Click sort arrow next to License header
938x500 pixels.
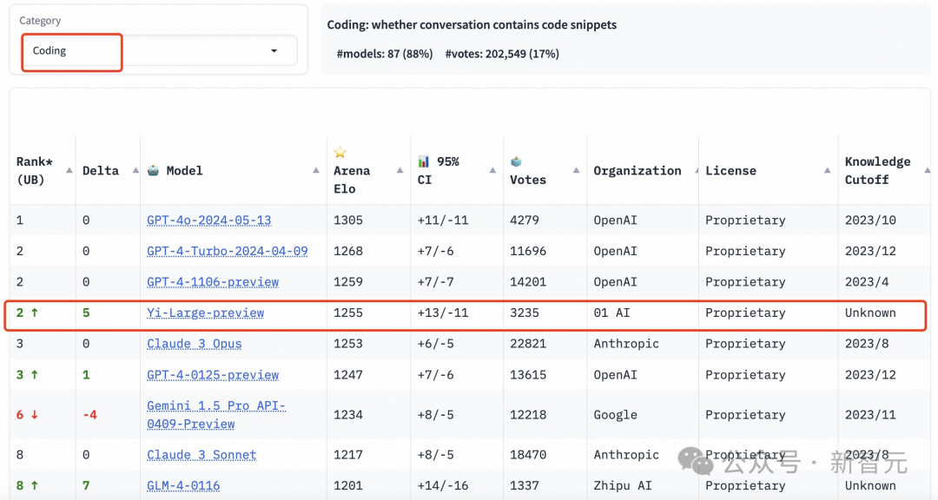tap(828, 170)
